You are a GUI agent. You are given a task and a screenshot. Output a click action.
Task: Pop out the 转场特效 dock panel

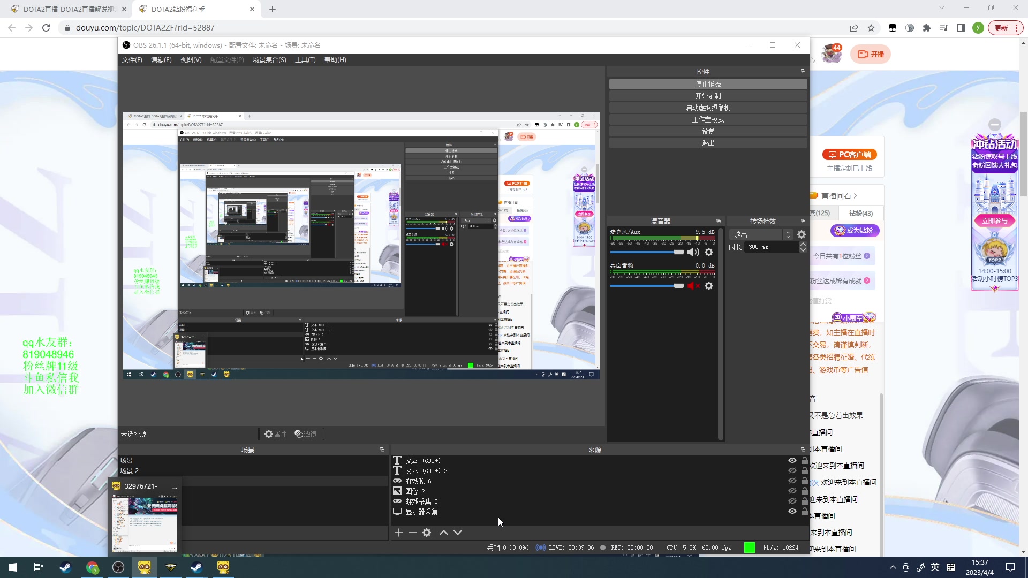point(803,221)
